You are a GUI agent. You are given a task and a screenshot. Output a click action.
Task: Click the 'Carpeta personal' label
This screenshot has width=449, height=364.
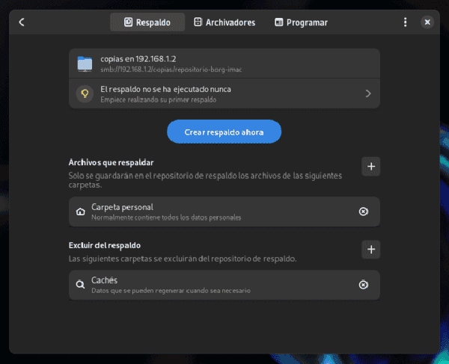122,207
